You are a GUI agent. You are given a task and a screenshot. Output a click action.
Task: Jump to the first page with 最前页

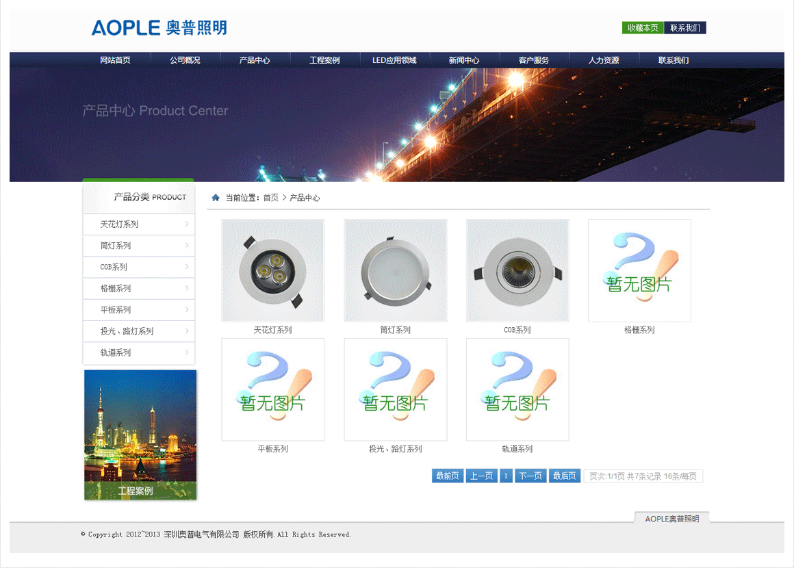(448, 476)
